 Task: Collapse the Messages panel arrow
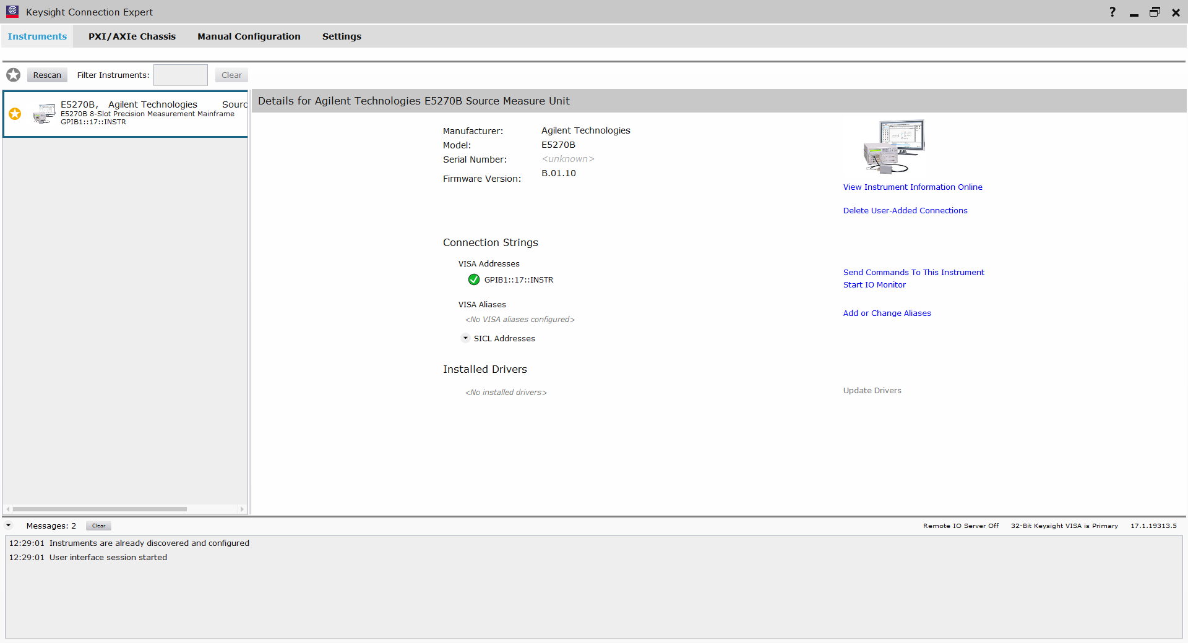click(x=9, y=526)
